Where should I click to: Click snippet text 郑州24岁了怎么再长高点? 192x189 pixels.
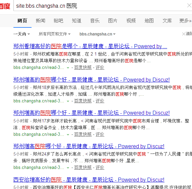(57, 154)
